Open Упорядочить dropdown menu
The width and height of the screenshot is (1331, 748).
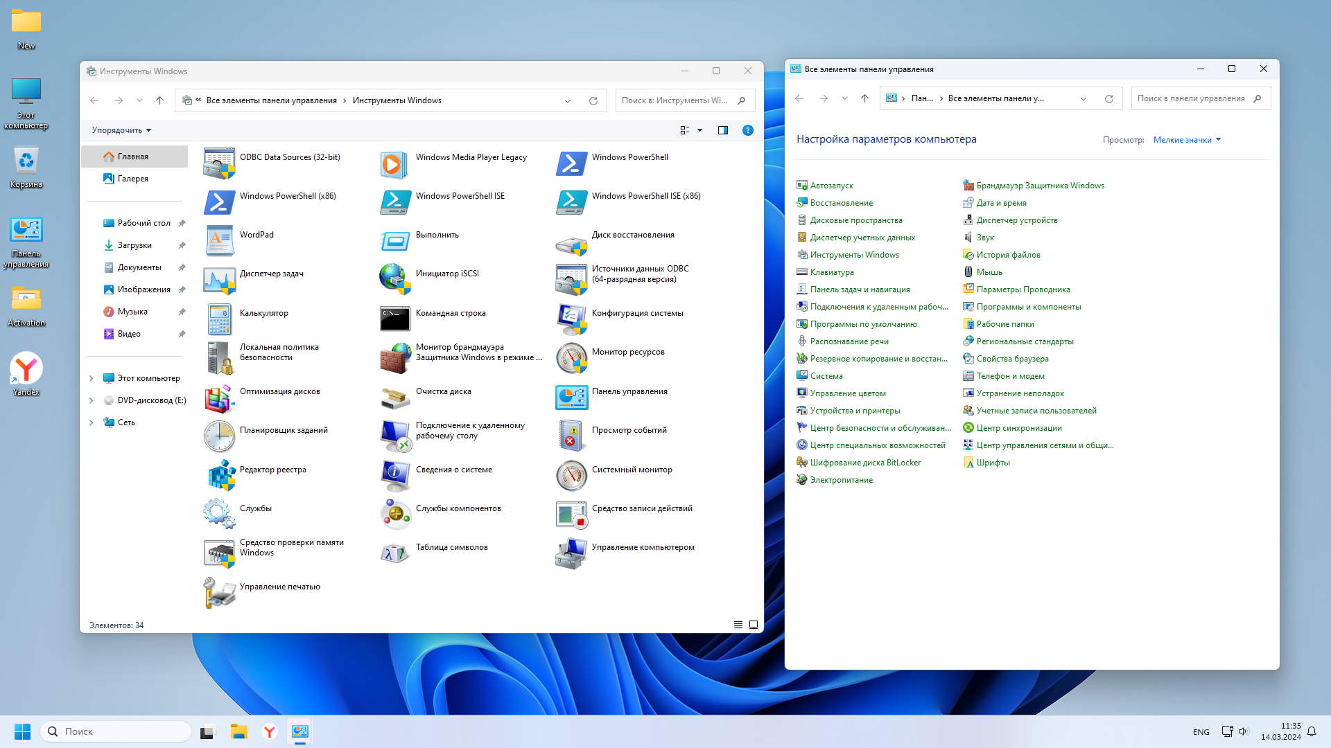[121, 130]
